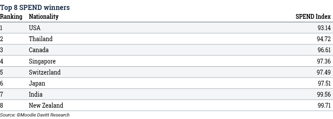
Task: Click the Moodie Davitt Research source note
Action: click(35, 115)
